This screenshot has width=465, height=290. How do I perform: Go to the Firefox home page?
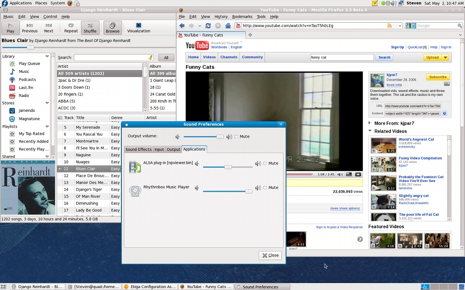pos(228,26)
